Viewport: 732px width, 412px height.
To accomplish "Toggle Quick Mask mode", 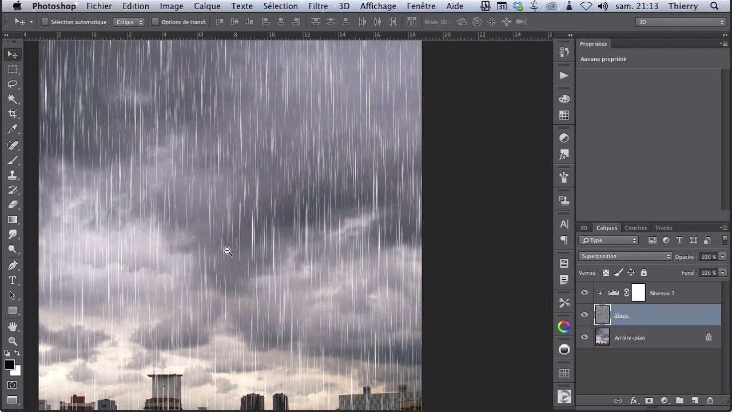I will click(13, 385).
